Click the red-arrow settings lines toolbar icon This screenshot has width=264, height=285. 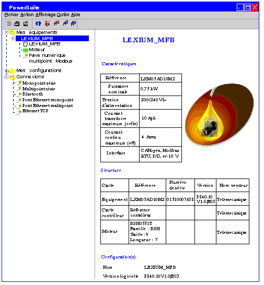(x=48, y=23)
